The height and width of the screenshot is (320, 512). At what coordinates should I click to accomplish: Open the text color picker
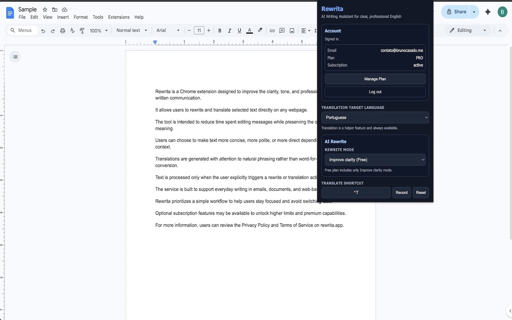click(249, 30)
